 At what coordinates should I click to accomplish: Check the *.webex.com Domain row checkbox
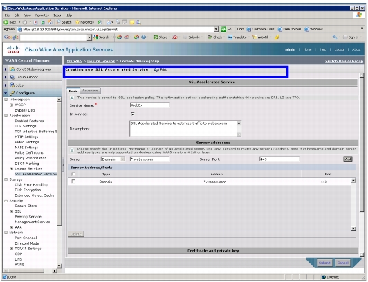pyautogui.click(x=73, y=182)
